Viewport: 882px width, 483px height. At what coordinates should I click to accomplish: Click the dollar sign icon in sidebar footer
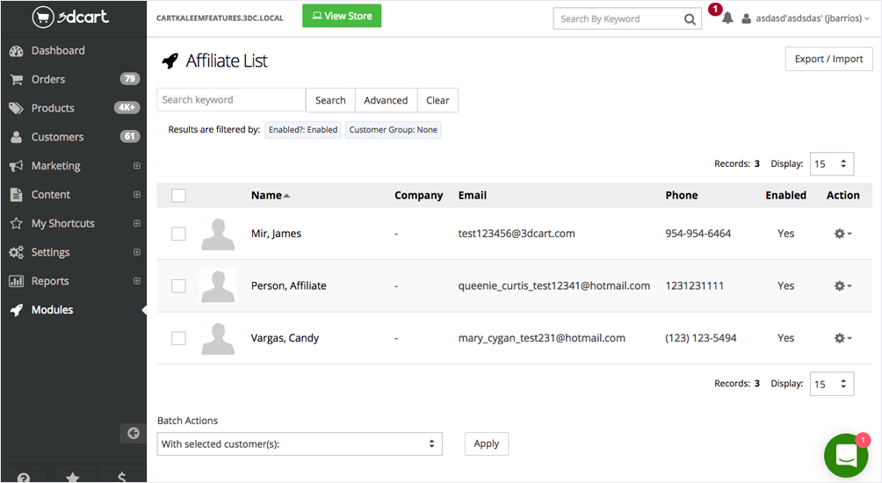[x=121, y=477]
